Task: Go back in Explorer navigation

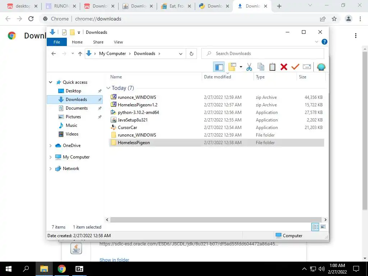Action: pos(54,54)
